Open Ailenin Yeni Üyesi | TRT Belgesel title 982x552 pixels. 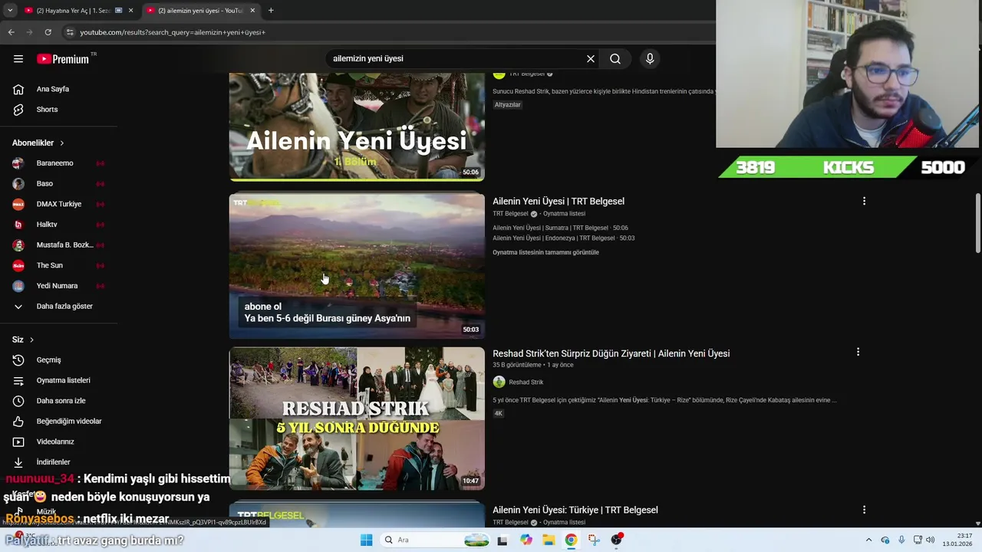(x=559, y=201)
